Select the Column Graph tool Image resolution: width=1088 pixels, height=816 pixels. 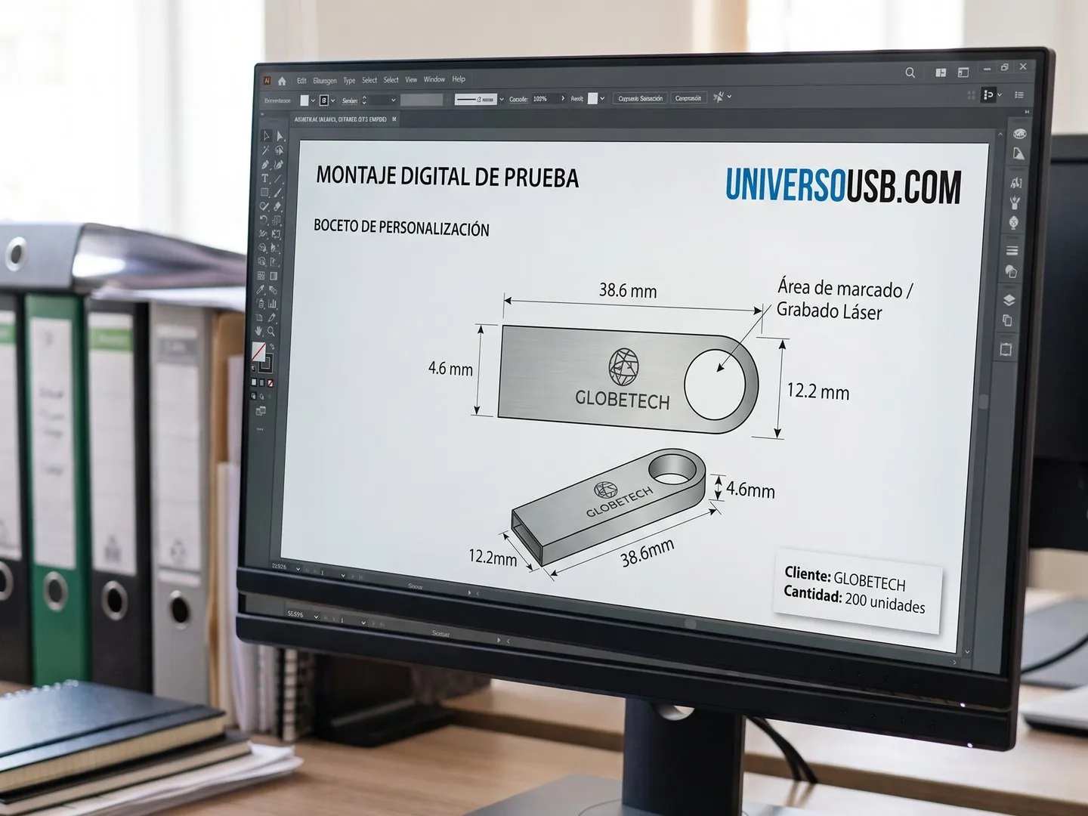coord(273,304)
